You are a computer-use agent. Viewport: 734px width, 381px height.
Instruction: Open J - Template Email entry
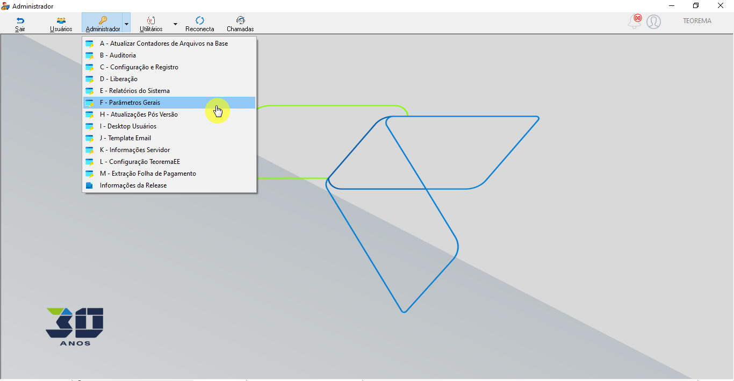coord(169,138)
